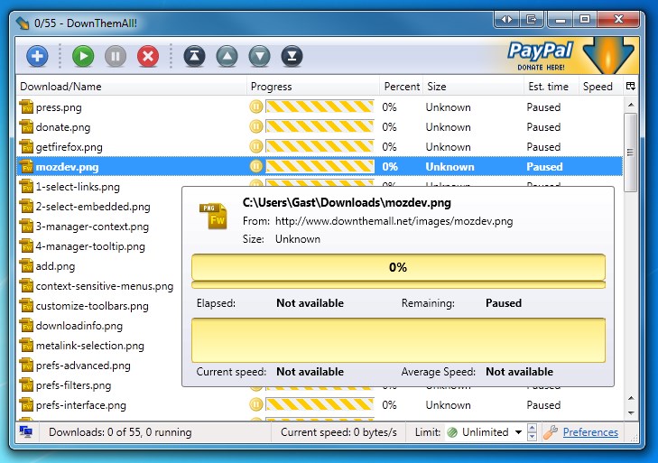The height and width of the screenshot is (463, 658).
Task: Click list scrollbar up arrow
Action: (x=630, y=105)
